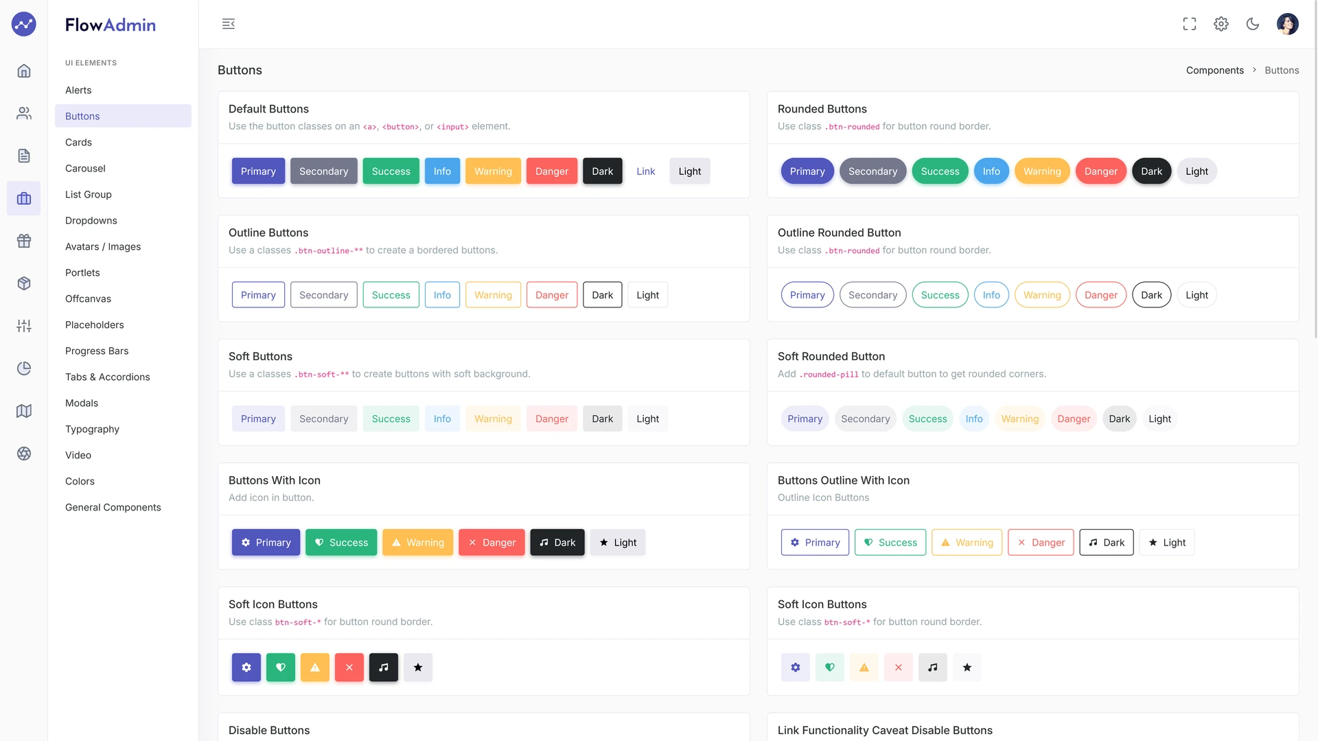Viewport: 1318px width, 741px height.
Task: Click the rounded solid Success button
Action: (940, 171)
